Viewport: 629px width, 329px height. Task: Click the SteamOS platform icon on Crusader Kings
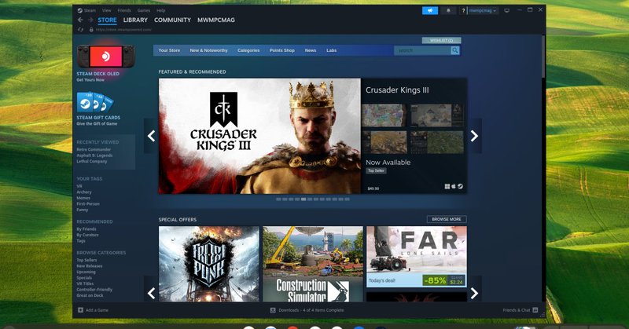pyautogui.click(x=460, y=186)
